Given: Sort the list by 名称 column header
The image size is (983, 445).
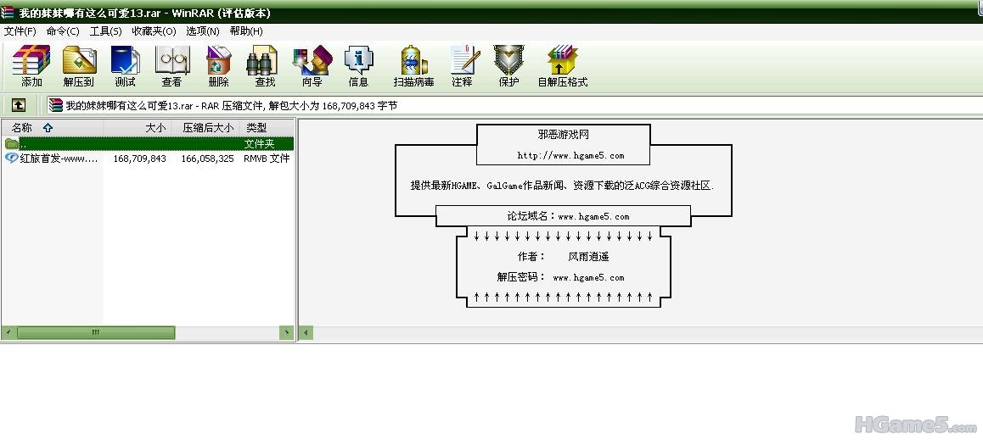Looking at the screenshot, I should (22, 127).
